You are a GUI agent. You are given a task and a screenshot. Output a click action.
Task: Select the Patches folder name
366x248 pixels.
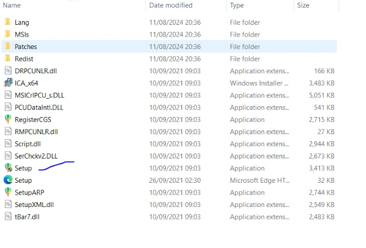pos(26,47)
